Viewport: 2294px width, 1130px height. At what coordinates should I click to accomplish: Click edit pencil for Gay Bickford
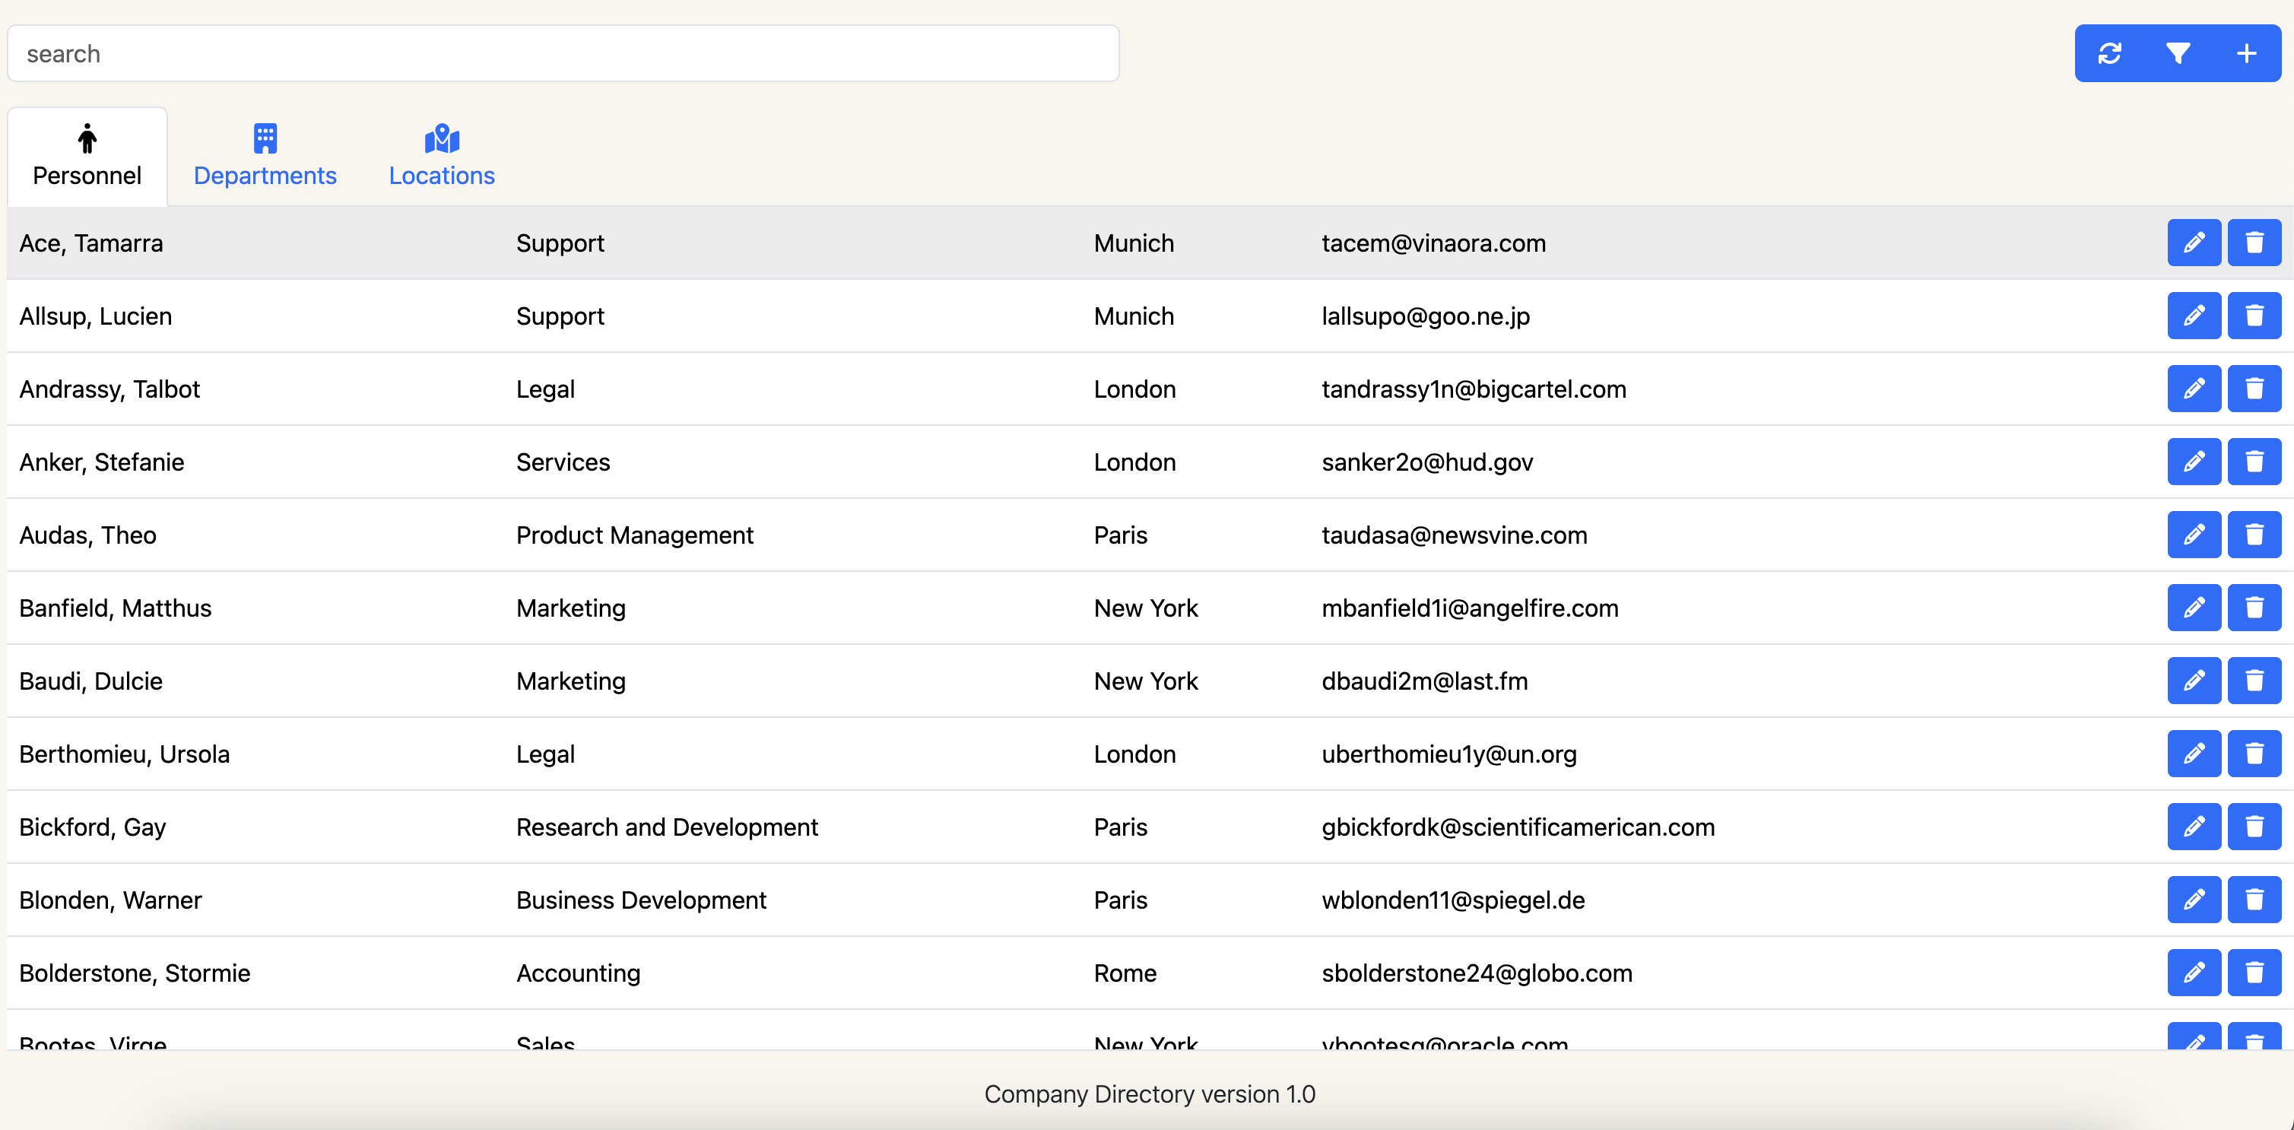pos(2194,827)
